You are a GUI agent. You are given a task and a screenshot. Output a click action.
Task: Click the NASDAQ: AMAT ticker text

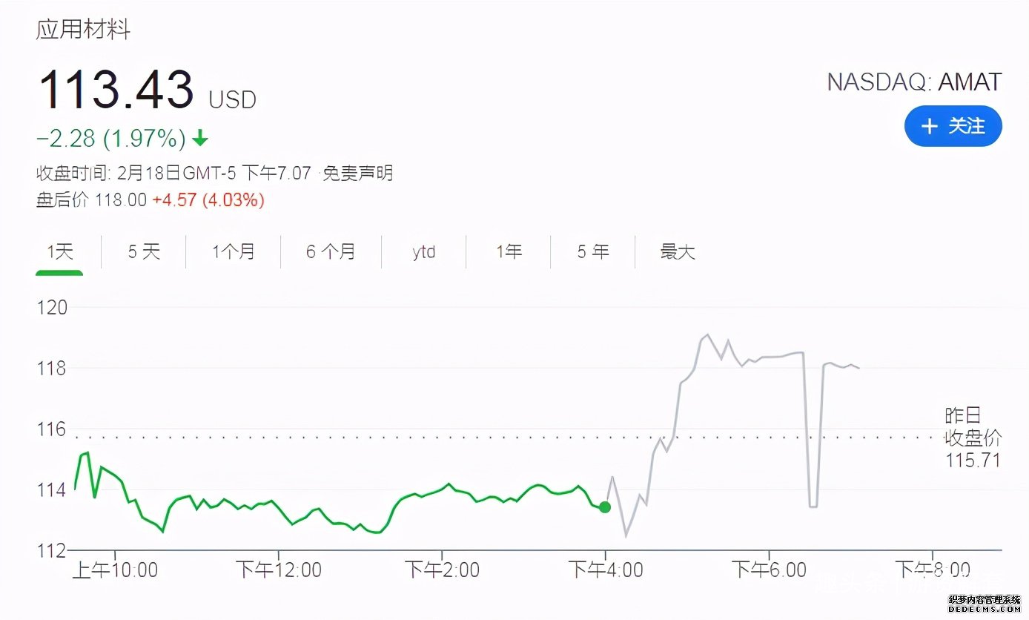point(914,82)
